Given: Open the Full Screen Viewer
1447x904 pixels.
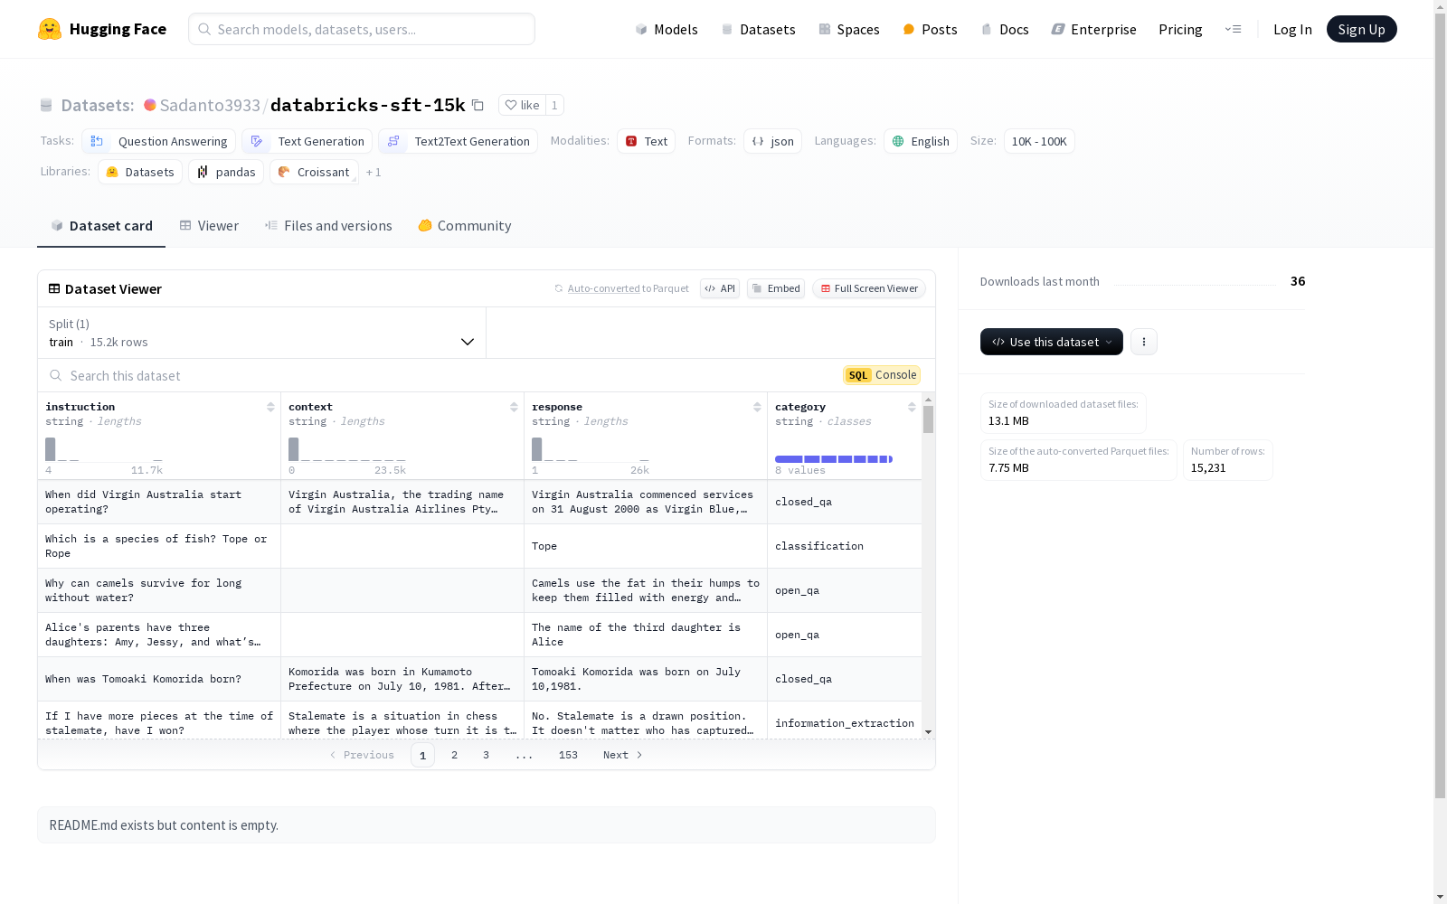Looking at the screenshot, I should pyautogui.click(x=869, y=288).
